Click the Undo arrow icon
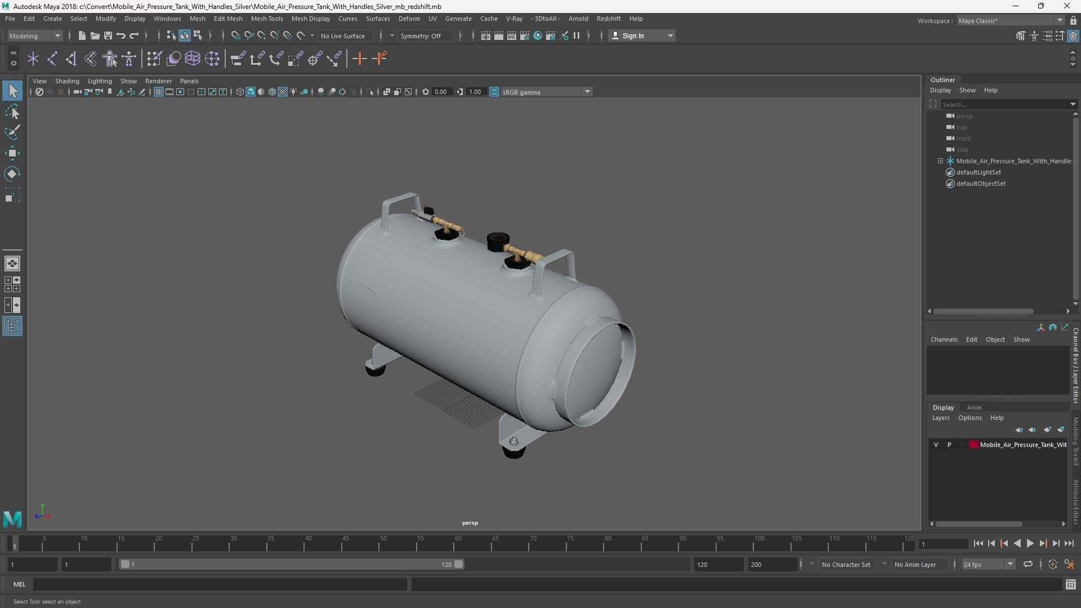1081x608 pixels. coord(120,35)
